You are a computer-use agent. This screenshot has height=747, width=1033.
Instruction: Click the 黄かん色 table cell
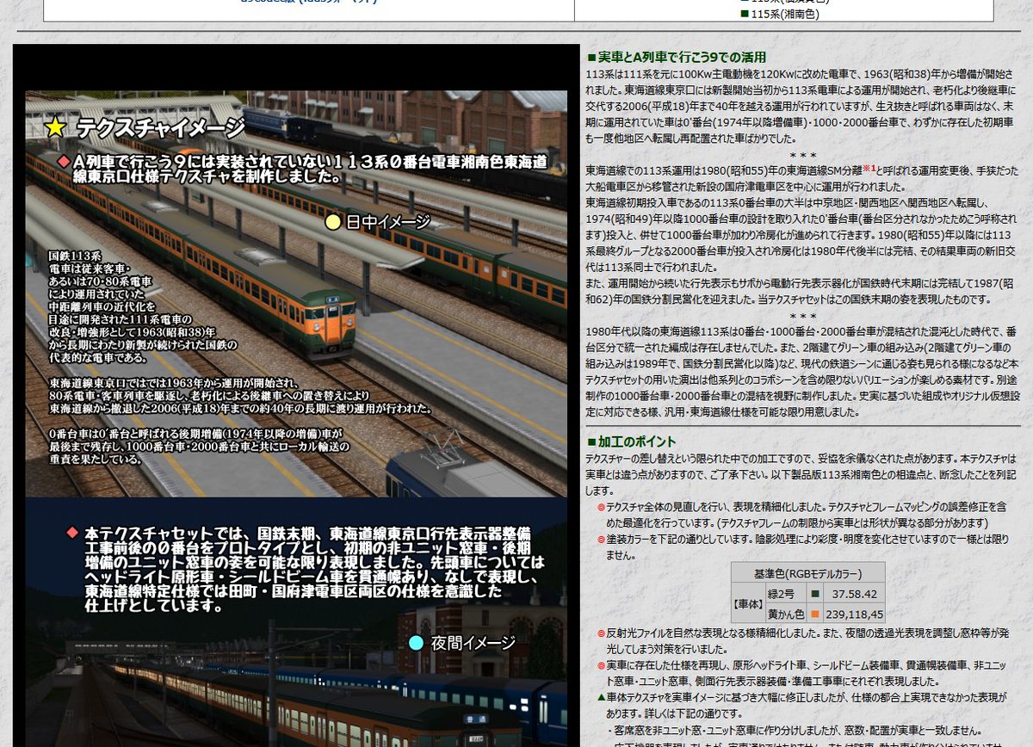(784, 614)
